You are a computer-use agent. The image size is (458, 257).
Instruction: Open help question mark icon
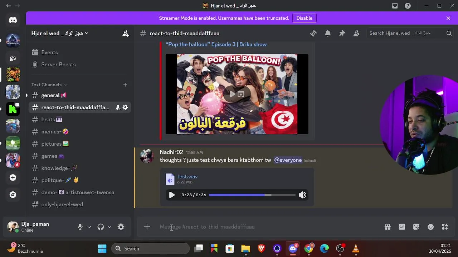pyautogui.click(x=408, y=6)
